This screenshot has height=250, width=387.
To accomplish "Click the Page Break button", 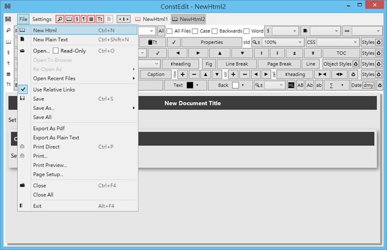I will click(279, 64).
